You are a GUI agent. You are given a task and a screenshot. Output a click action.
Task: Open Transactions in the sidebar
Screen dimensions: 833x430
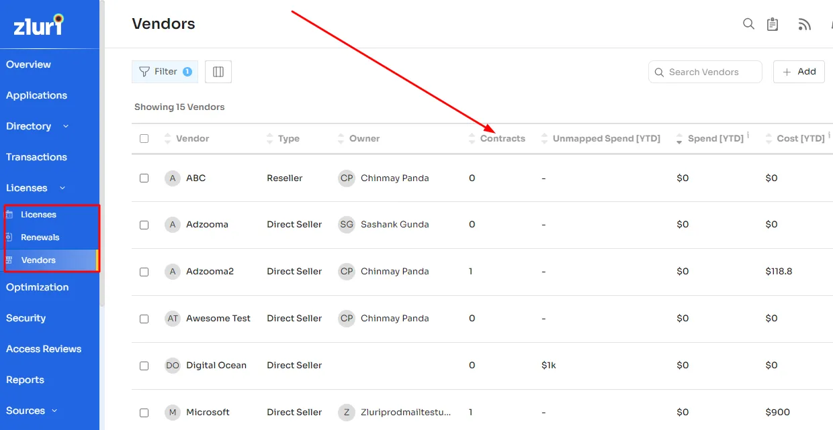click(x=36, y=158)
